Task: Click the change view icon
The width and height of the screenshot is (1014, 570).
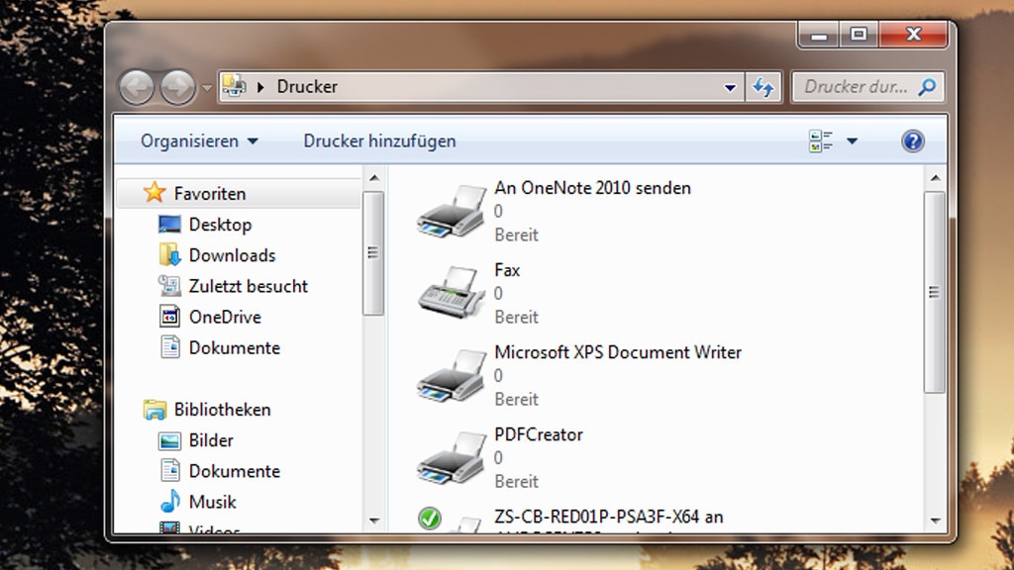Action: (821, 141)
